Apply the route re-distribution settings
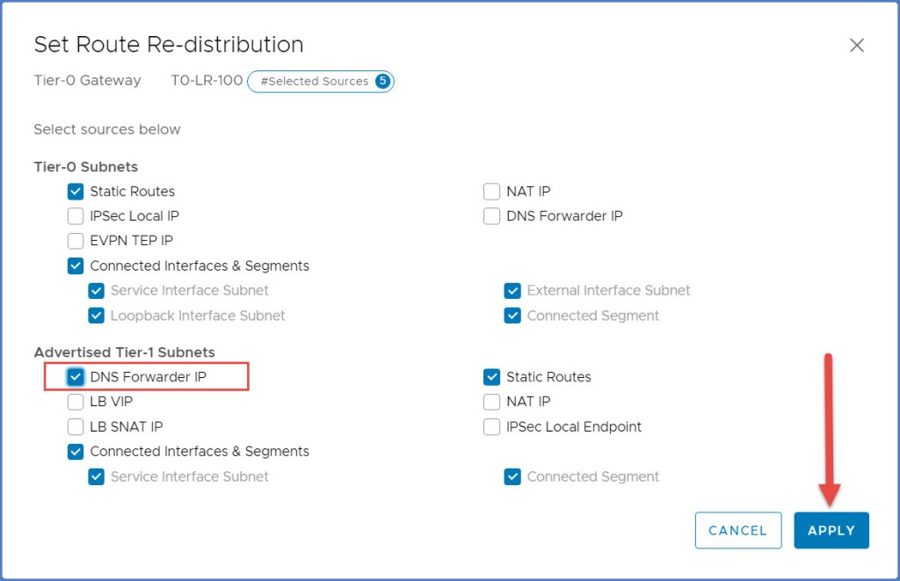This screenshot has height=581, width=900. click(831, 531)
